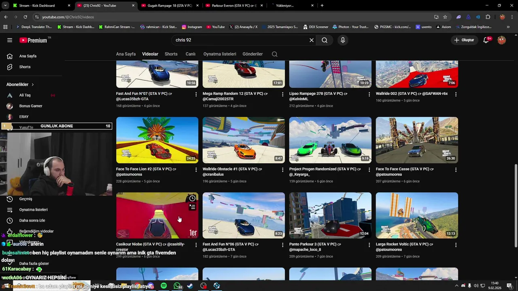Bookmark this page with the star icon

445,17
